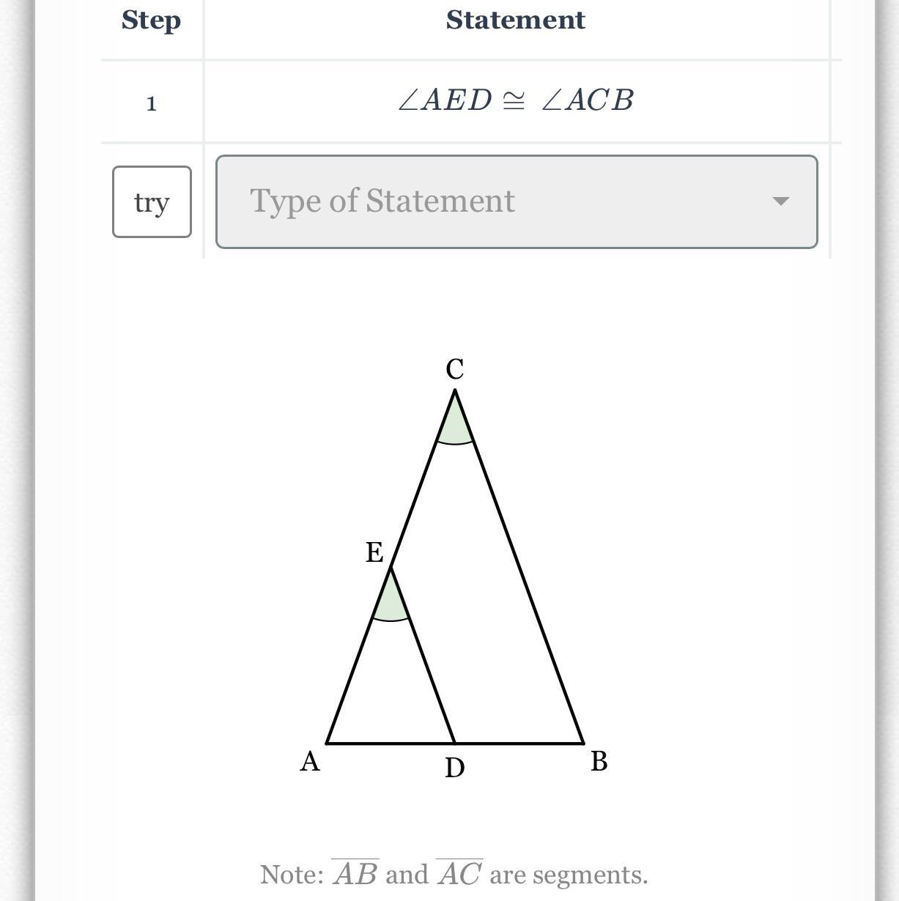The image size is (899, 901).
Task: Click the vertex label A in diagram
Action: point(310,762)
